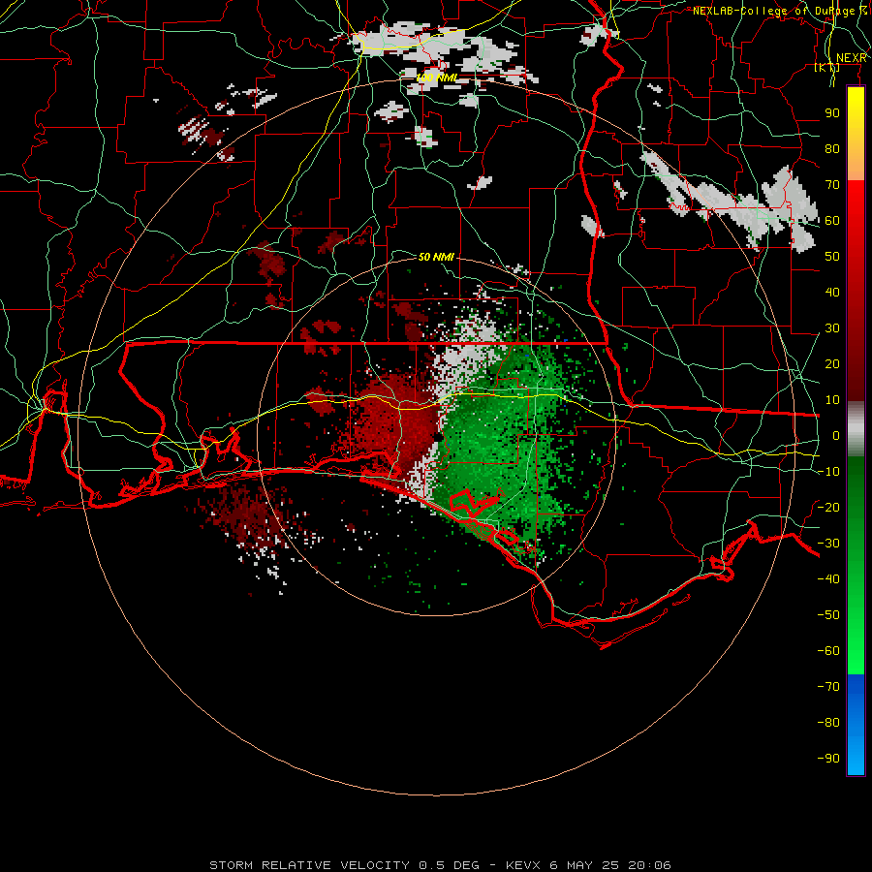The height and width of the screenshot is (872, 872).
Task: Click the "[KT]" units label above the color bar
Action: pos(827,67)
